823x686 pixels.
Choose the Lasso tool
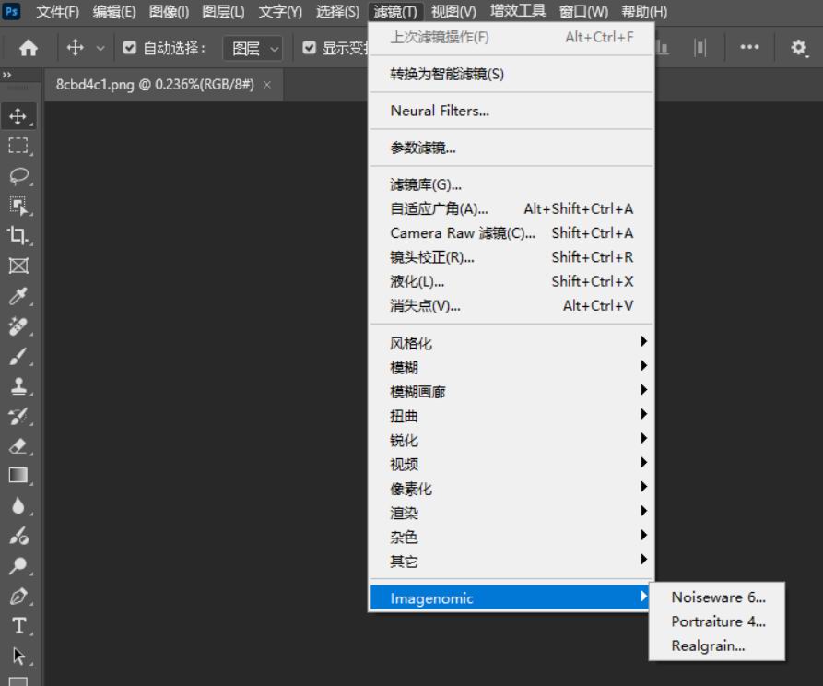(18, 175)
